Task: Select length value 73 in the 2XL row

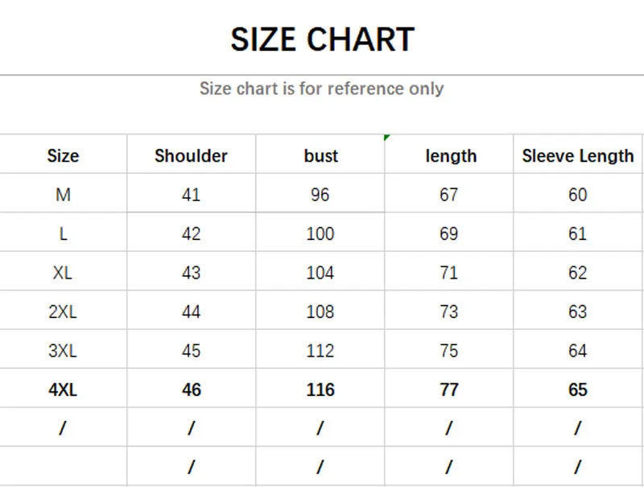Action: click(x=449, y=312)
